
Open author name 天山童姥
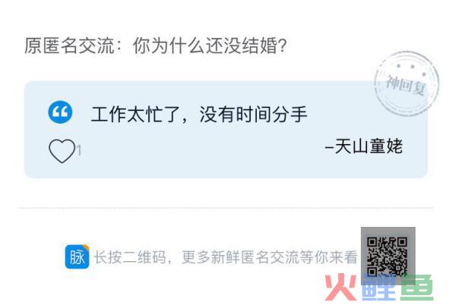(x=368, y=146)
